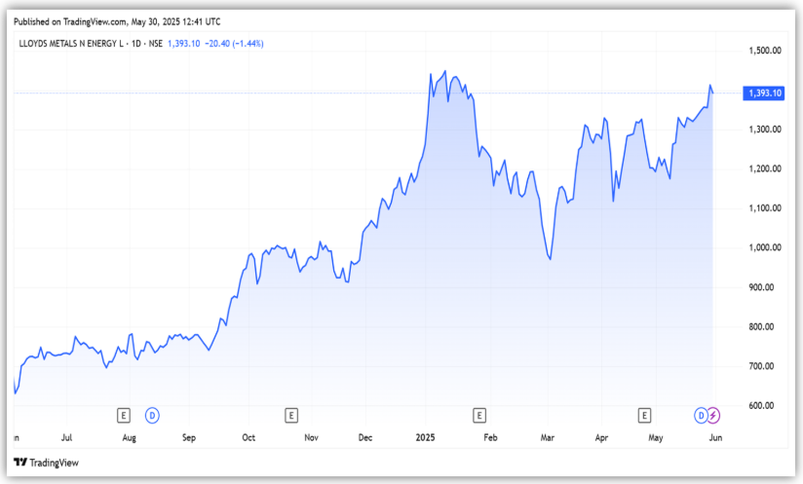The width and height of the screenshot is (803, 484).
Task: Click the purple lightning bolt marker
Action: (x=712, y=416)
